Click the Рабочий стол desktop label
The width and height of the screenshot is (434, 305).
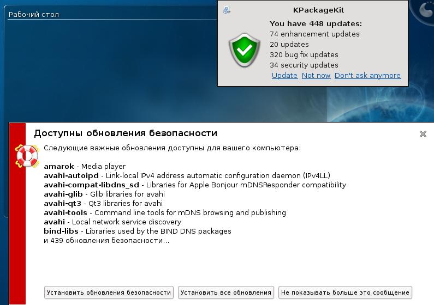(34, 14)
